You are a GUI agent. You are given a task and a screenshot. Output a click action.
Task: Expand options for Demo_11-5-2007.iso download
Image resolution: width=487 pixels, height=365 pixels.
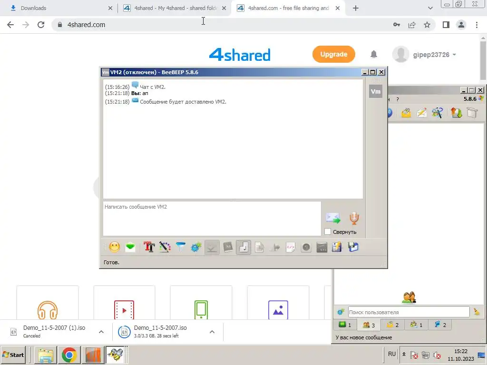pyautogui.click(x=212, y=332)
